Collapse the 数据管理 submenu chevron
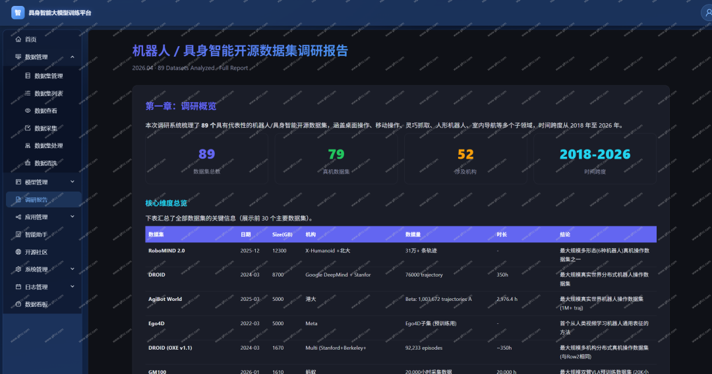Image resolution: width=712 pixels, height=374 pixels. click(73, 57)
